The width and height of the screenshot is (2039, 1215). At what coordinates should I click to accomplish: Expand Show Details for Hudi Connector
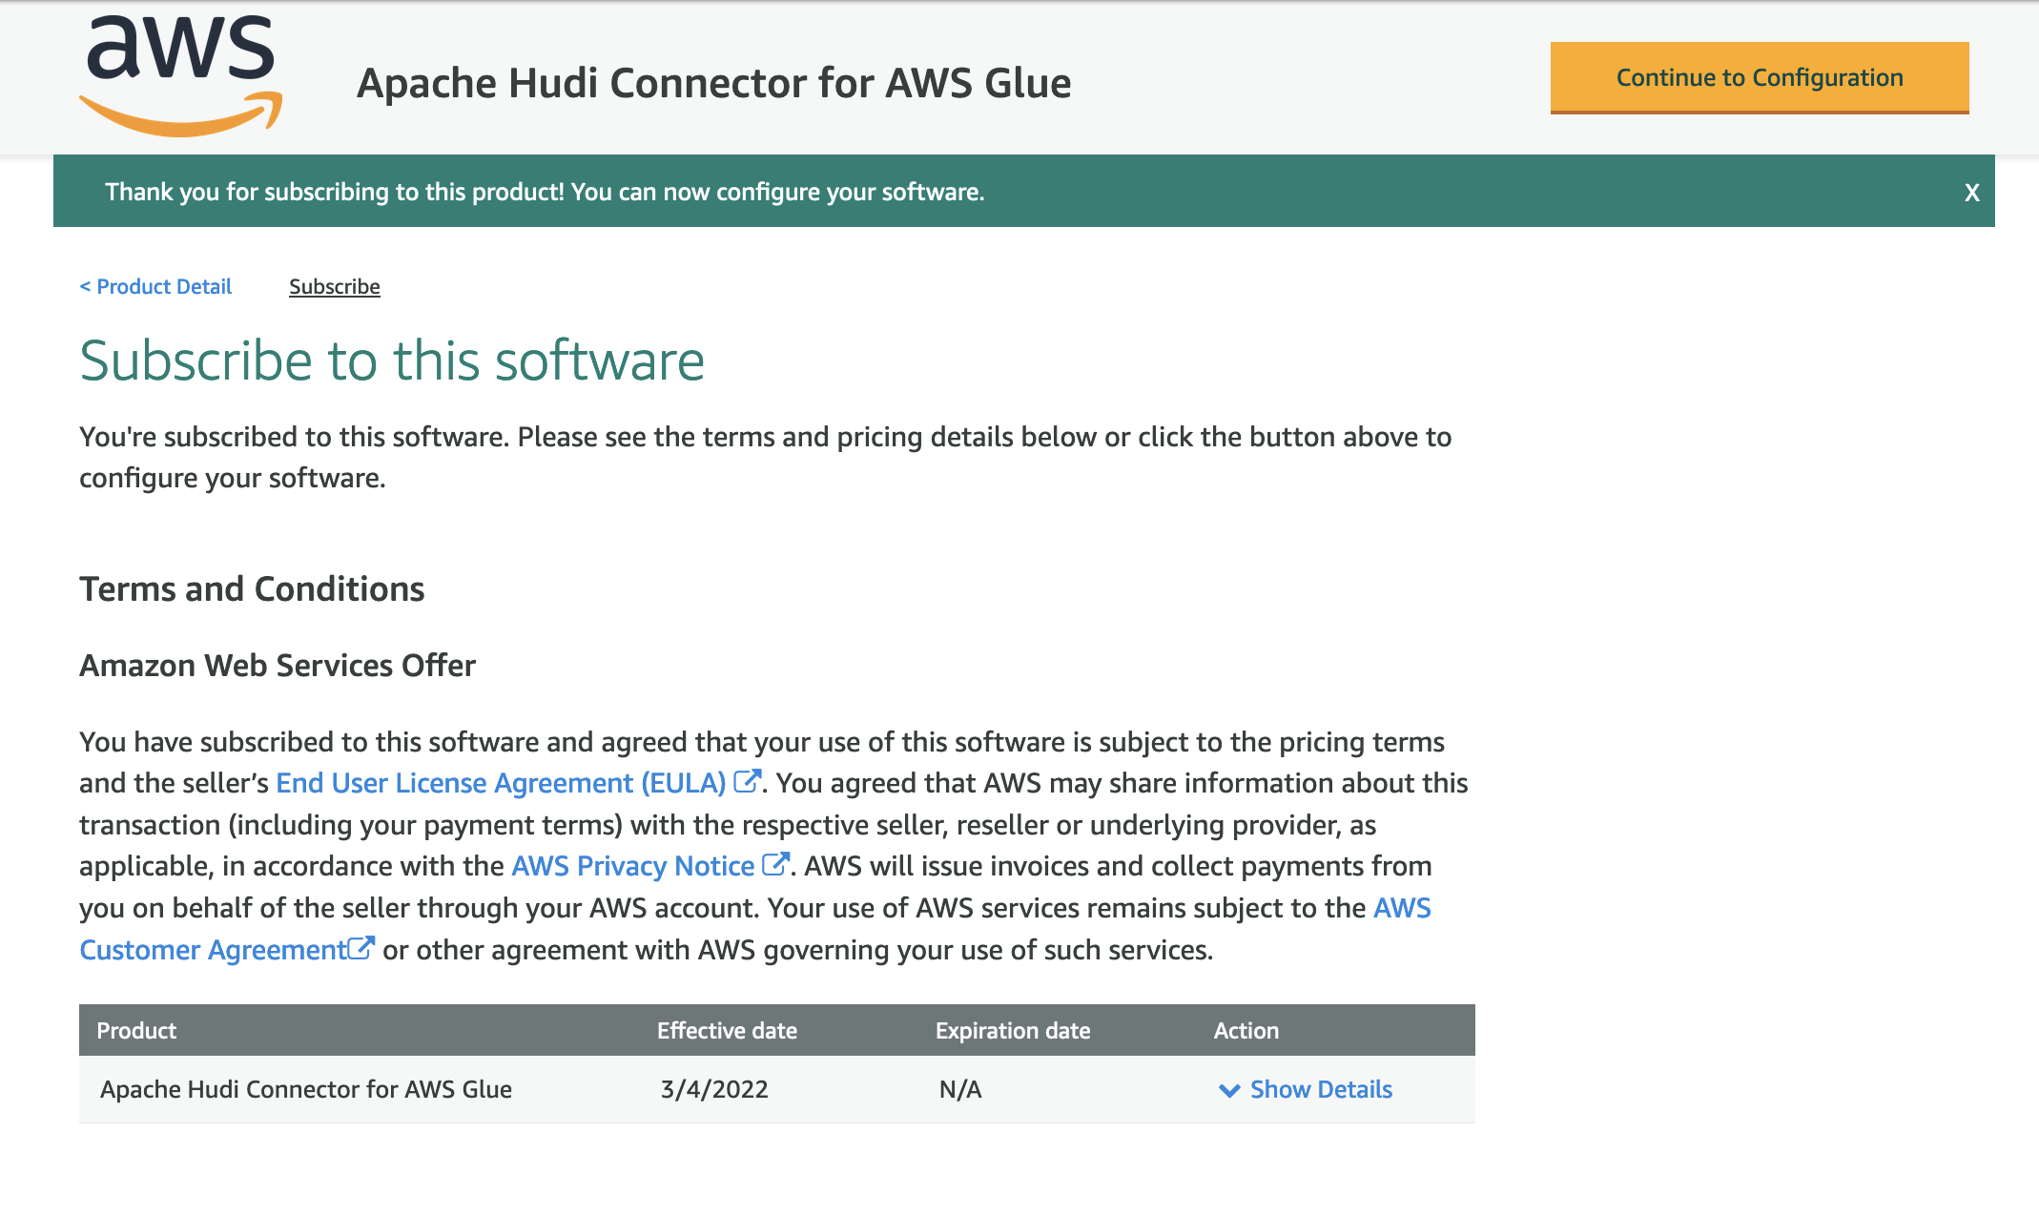[1320, 1089]
